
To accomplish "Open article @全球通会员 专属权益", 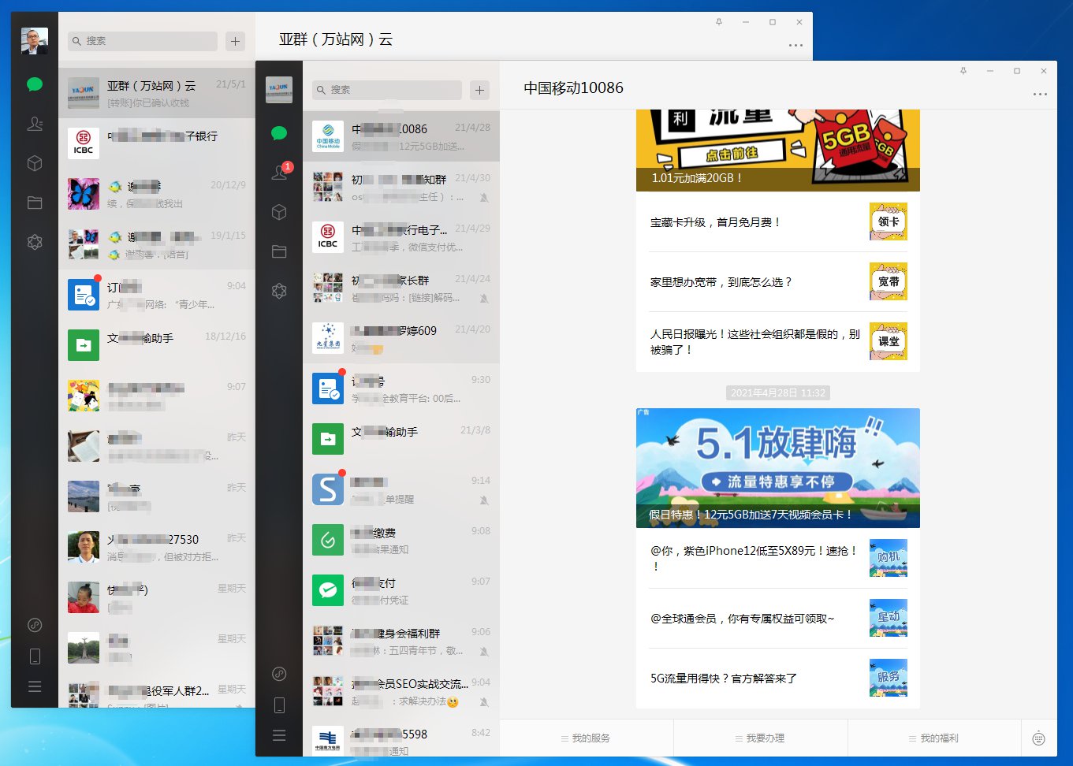I will pos(778,619).
